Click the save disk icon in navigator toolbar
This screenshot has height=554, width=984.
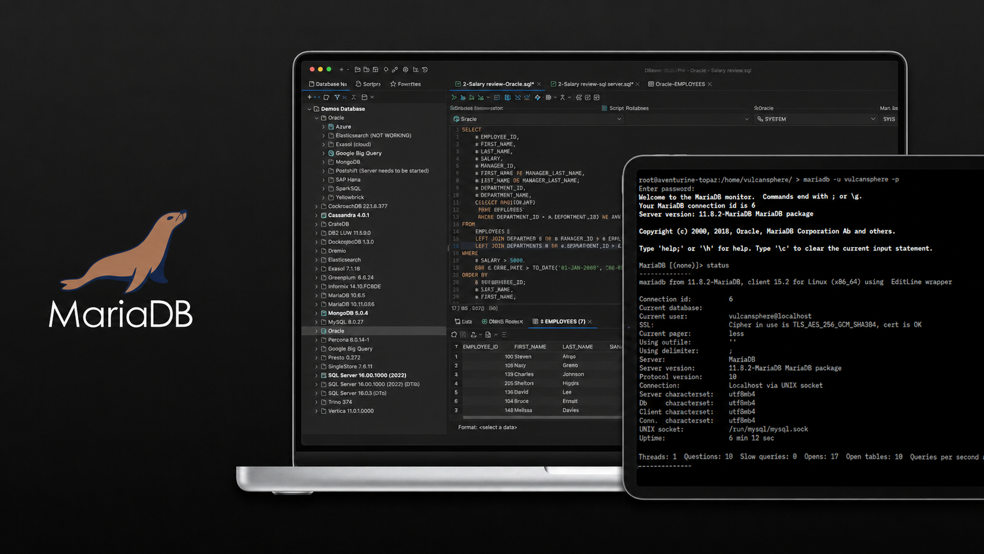pos(364,97)
